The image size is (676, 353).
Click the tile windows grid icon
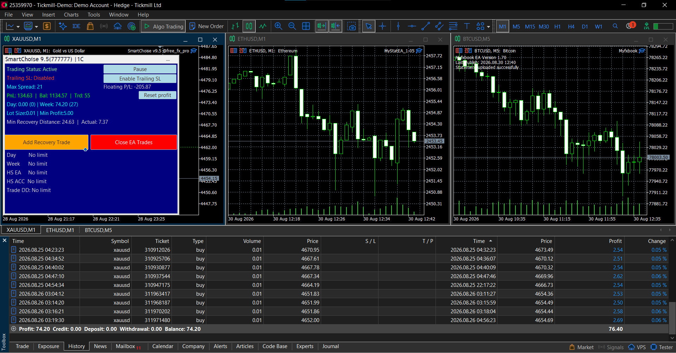[306, 26]
